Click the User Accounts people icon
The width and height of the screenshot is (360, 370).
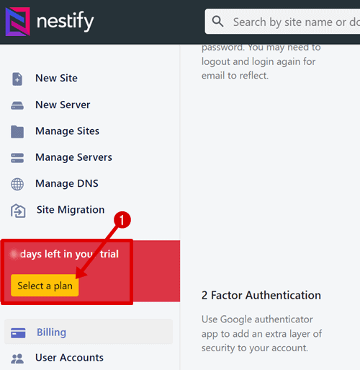click(17, 358)
